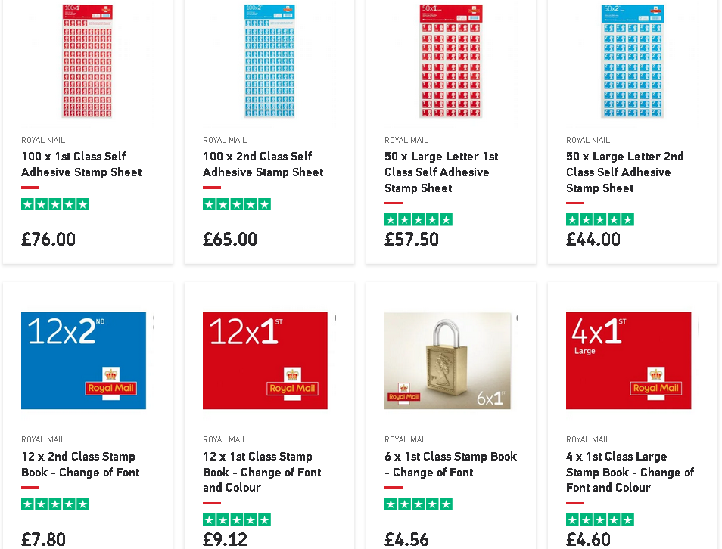The width and height of the screenshot is (722, 549).
Task: Click the star rating under 100 x 2nd Class
Action: (237, 204)
